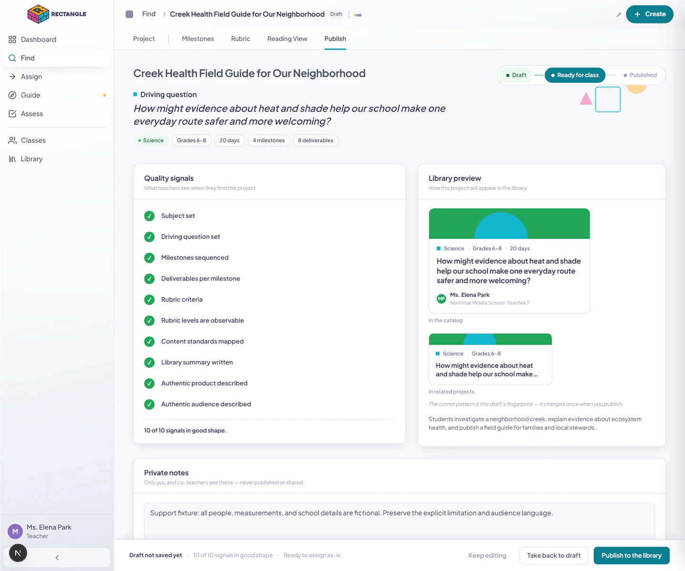Click the Rubric criteria check icon
Viewport: 685px width, 571px height.
tap(149, 300)
